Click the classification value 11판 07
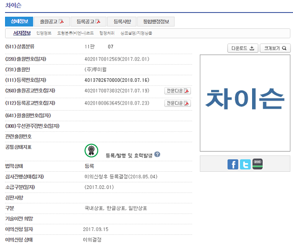This screenshot has width=293, height=245. coord(99,46)
